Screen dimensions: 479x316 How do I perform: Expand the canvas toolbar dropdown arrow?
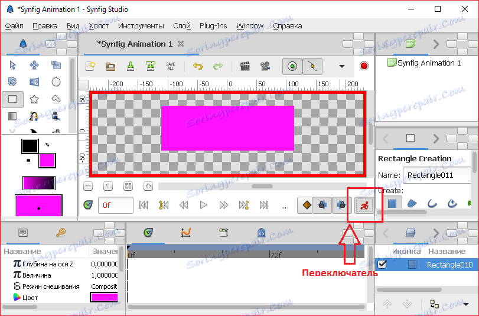pos(342,66)
